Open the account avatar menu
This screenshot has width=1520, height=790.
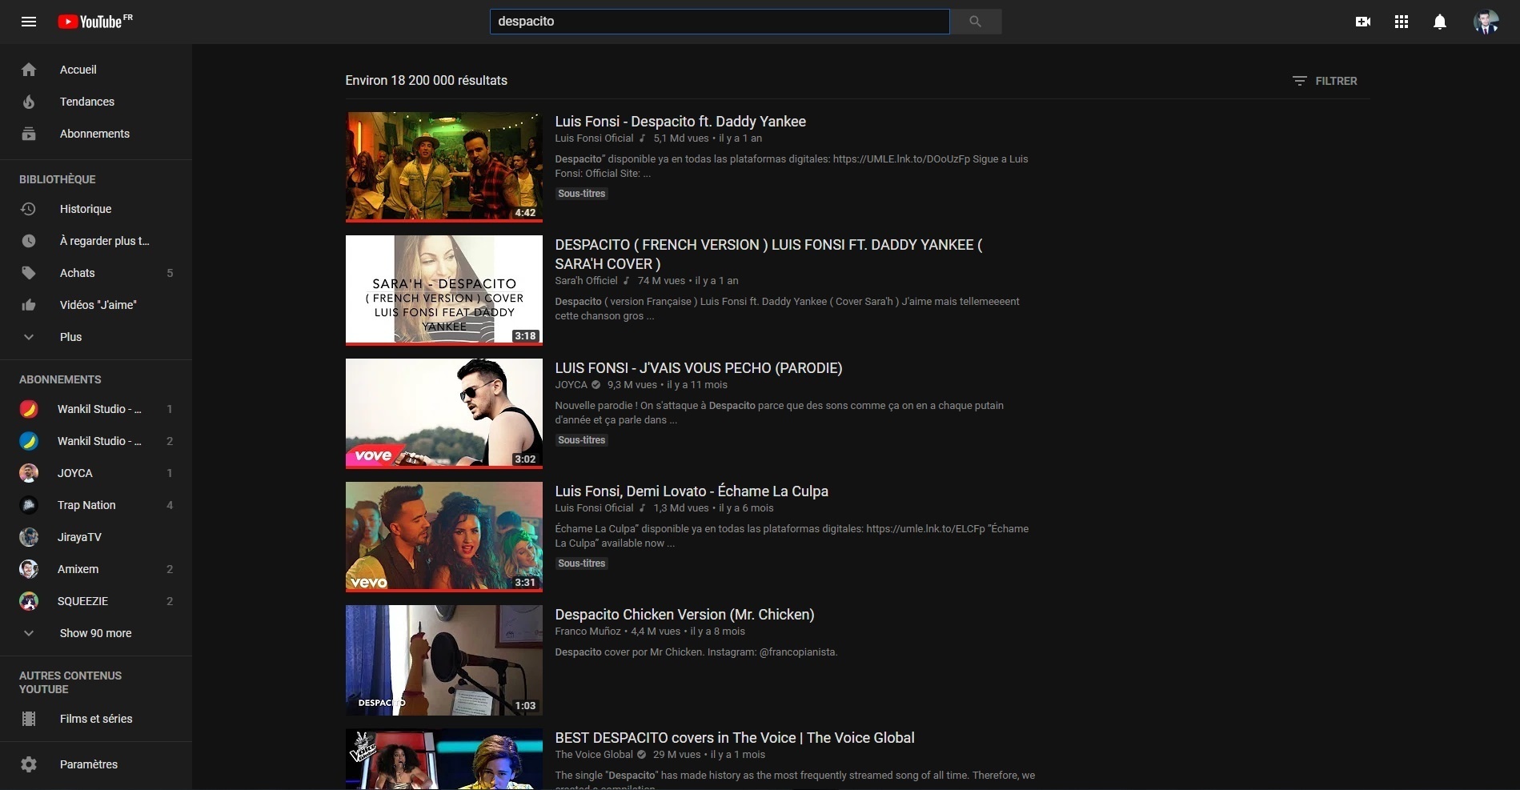click(x=1486, y=22)
